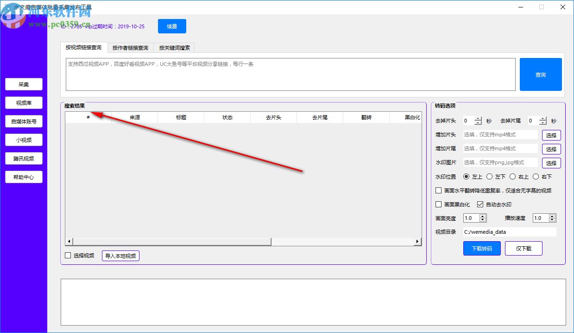
Task: Click 选择 button for 增加片尾
Action: (551, 149)
